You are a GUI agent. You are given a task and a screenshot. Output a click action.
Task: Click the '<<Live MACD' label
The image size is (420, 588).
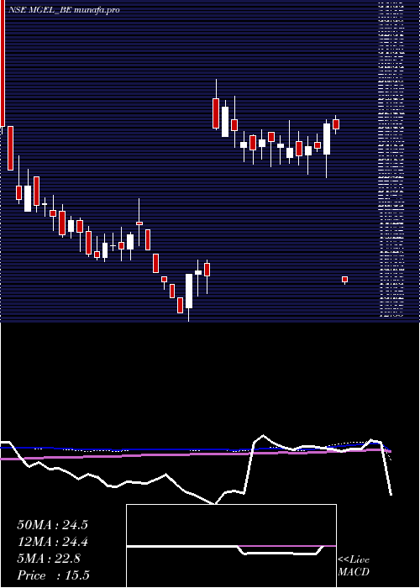pos(354,566)
